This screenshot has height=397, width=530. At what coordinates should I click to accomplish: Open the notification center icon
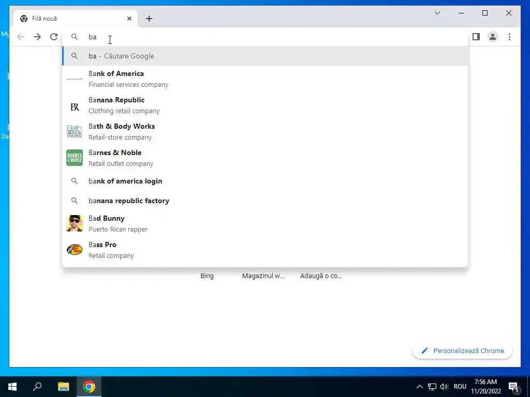(513, 387)
